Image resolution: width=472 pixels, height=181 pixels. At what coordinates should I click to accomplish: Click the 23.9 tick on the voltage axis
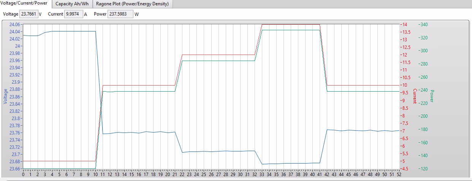tap(16, 82)
